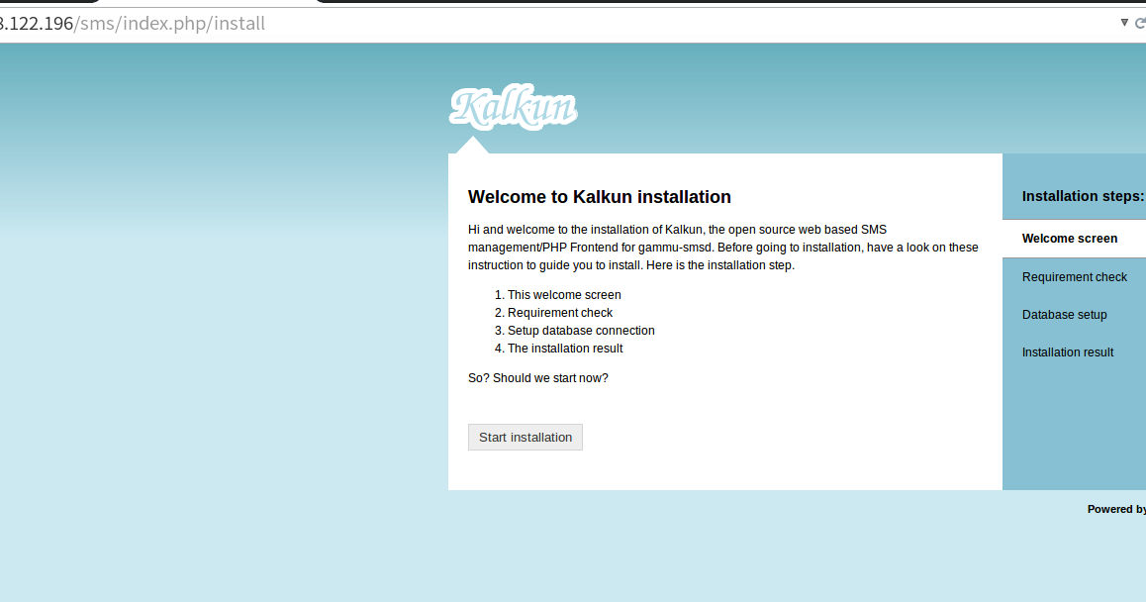Click the Kalkun logo
This screenshot has width=1146, height=602.
point(513,108)
